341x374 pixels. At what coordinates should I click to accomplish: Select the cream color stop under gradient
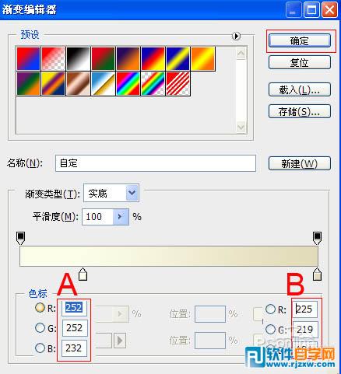pyautogui.click(x=83, y=274)
